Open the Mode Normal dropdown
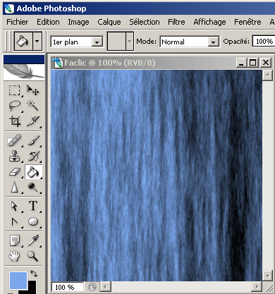275x294 pixels. coord(190,42)
